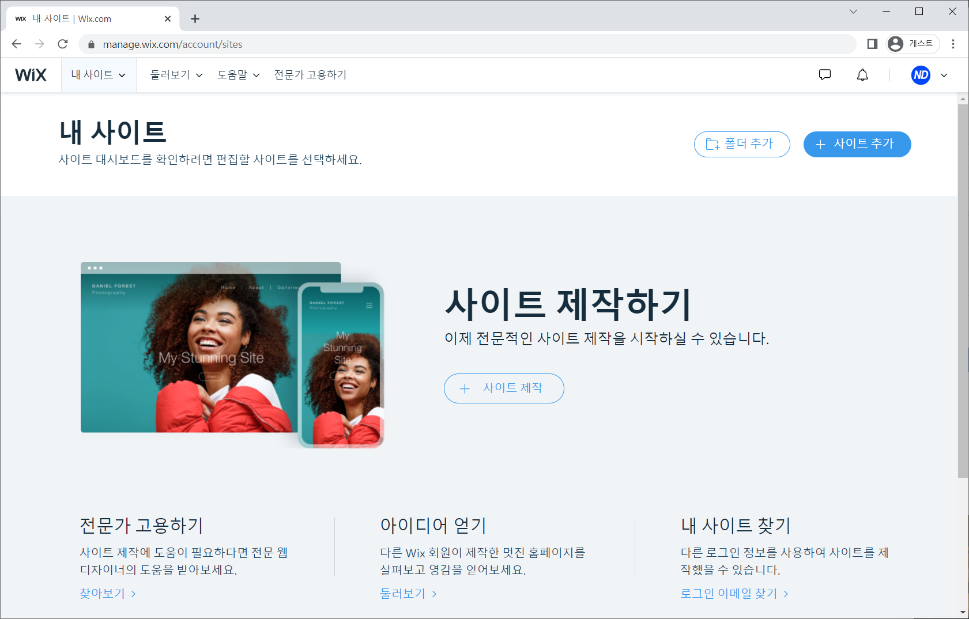Click the page vertical scrollbar thumb
The width and height of the screenshot is (969, 619).
coord(963,291)
